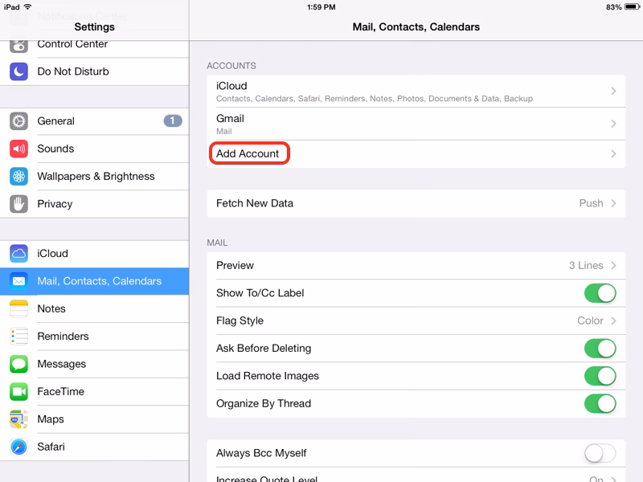Tap the Wallpapers & Brightness icon
The image size is (643, 482).
19,177
